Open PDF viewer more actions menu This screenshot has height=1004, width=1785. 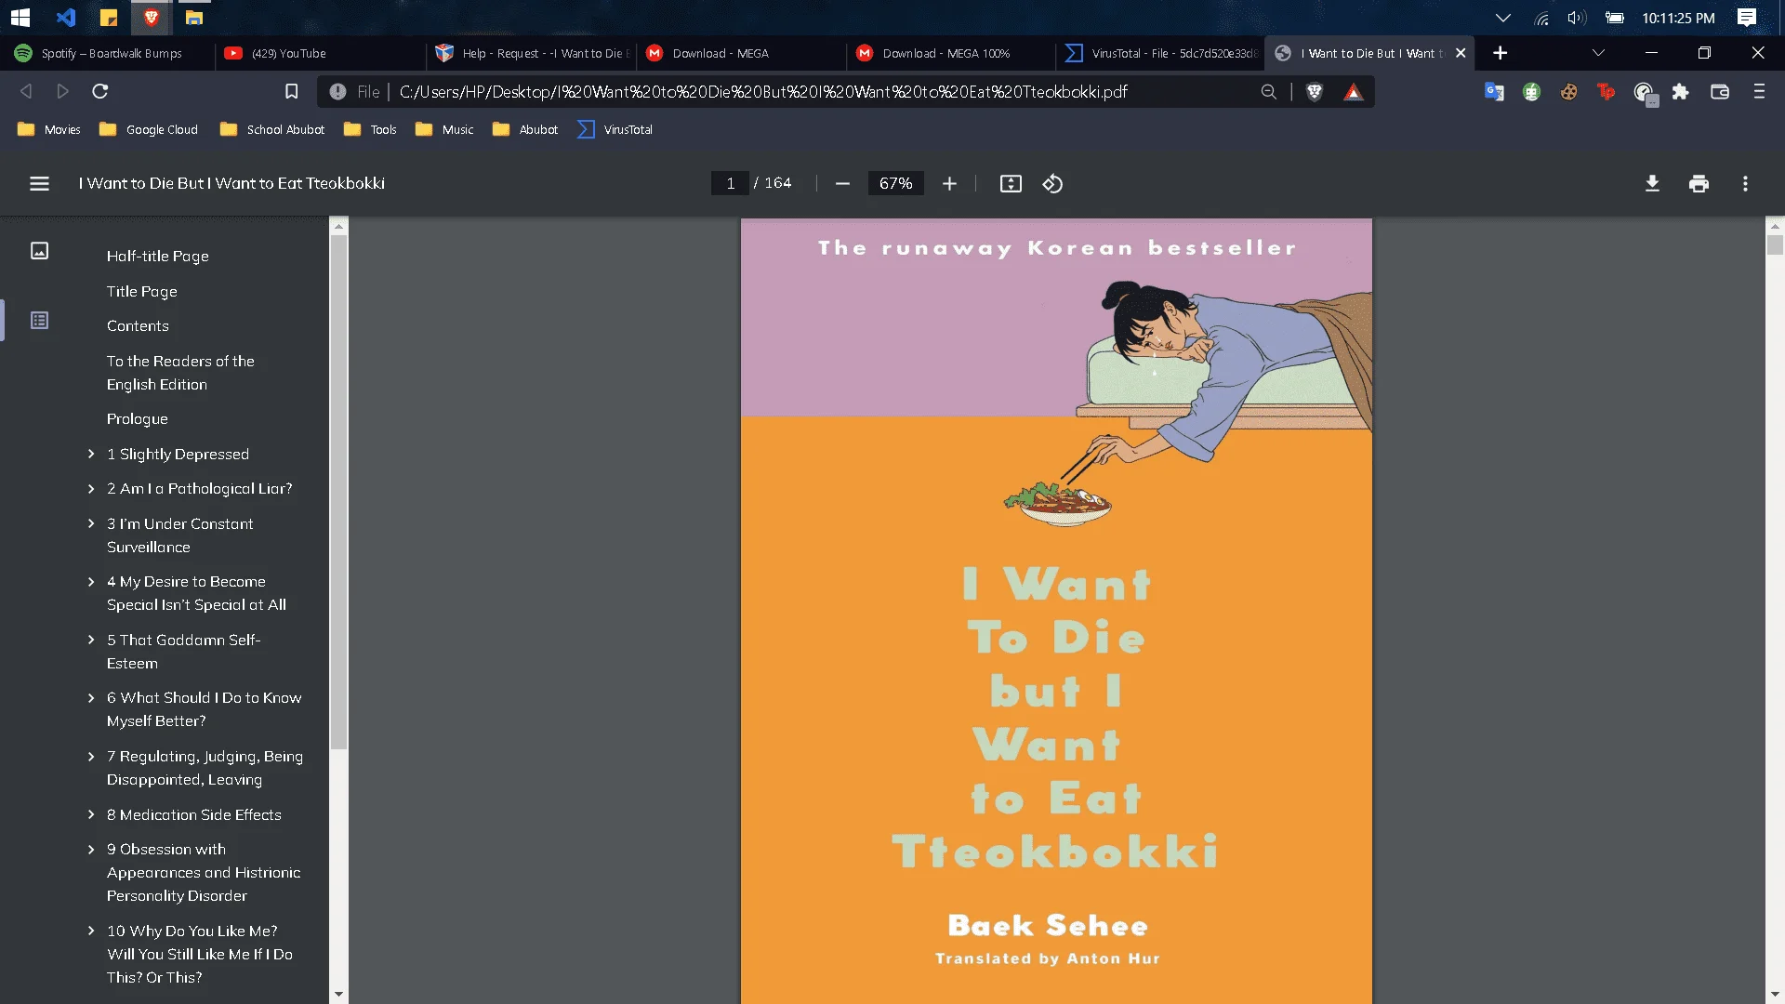1745,184
